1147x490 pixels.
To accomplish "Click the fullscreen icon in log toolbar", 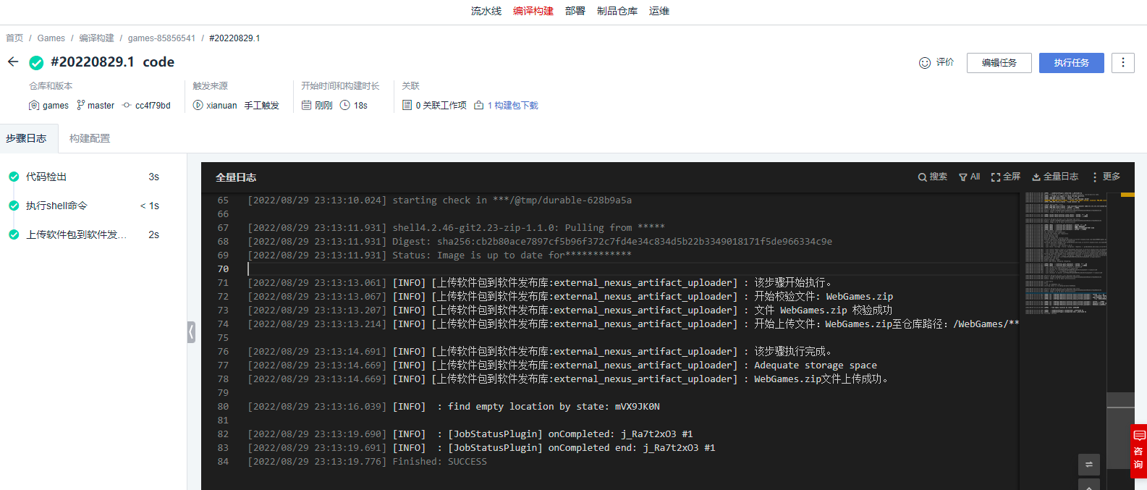I will pos(996,177).
